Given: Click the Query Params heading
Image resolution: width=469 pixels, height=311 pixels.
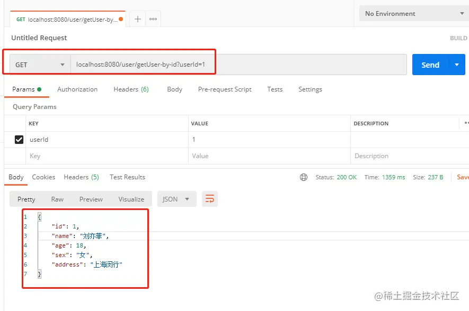Looking at the screenshot, I should point(34,107).
